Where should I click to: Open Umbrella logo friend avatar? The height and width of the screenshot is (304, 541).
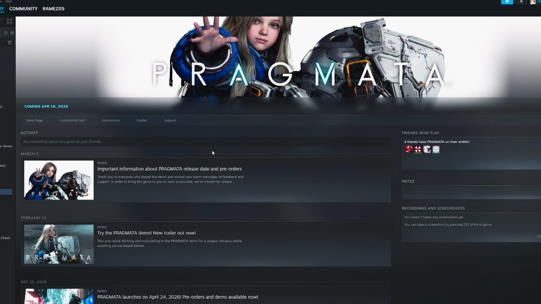(418, 149)
